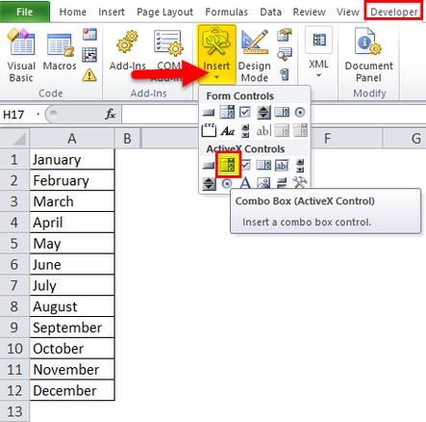426x422 pixels.
Task: Click the fx Insert Function button
Action: coord(110,114)
